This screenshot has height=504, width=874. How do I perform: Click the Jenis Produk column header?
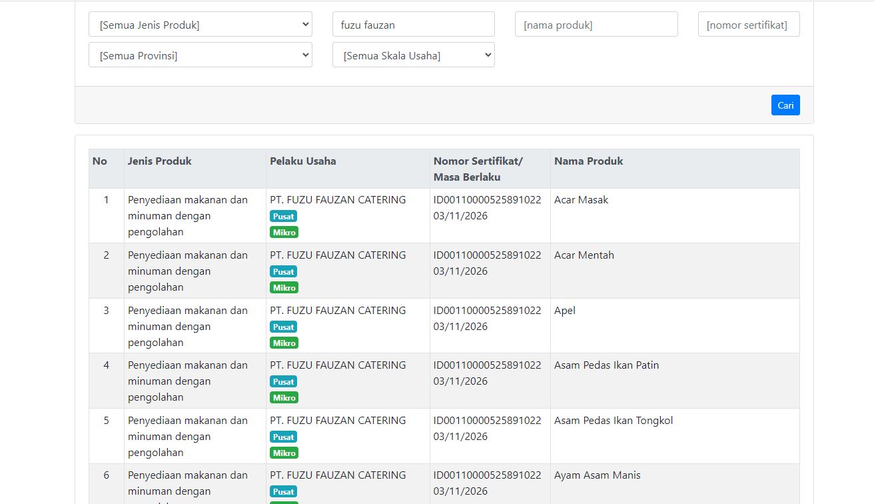click(x=159, y=161)
